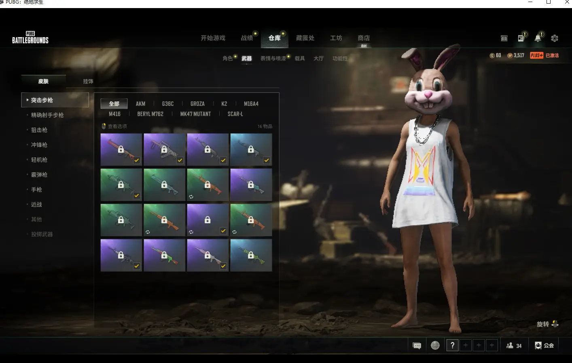
Task: Select the teal rifle skin, second row second column
Action: click(x=165, y=185)
